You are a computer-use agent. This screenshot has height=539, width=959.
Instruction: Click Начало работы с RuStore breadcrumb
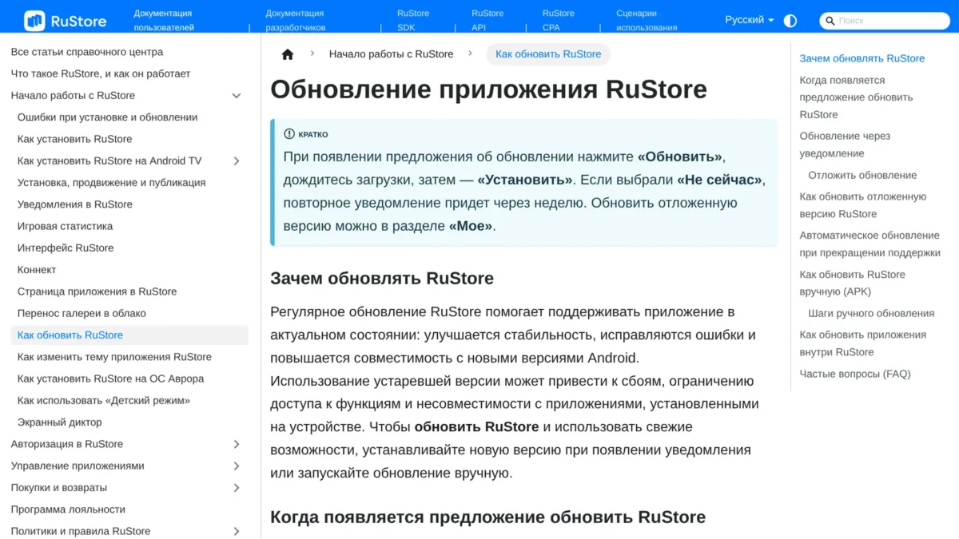(391, 54)
